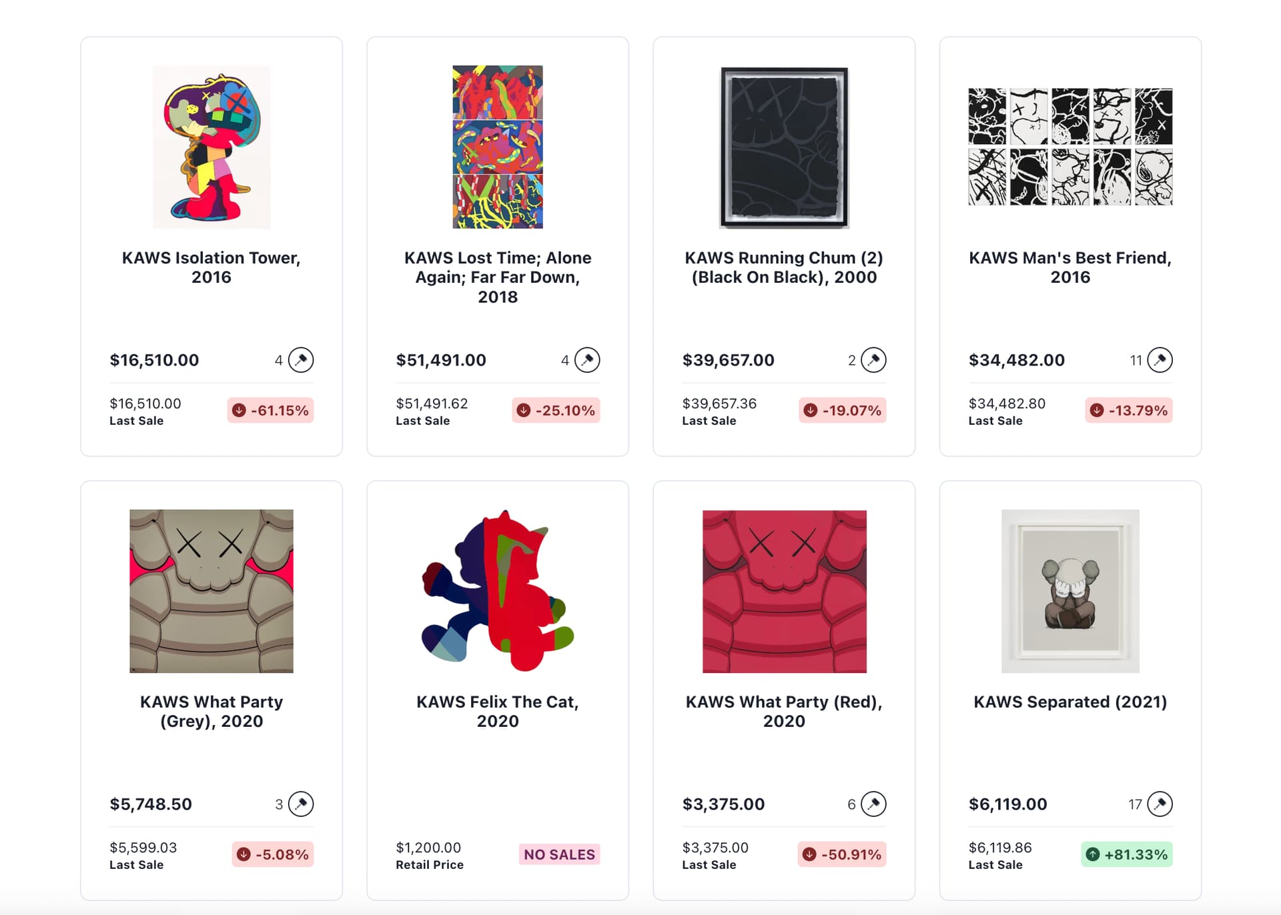The image size is (1281, 915).
Task: Click gavel icon on Running Chum card
Action: point(873,360)
